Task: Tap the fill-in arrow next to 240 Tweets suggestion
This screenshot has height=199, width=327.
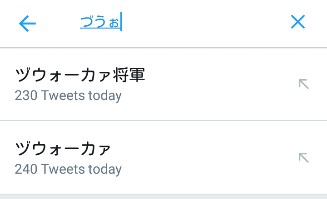Action: click(x=303, y=157)
